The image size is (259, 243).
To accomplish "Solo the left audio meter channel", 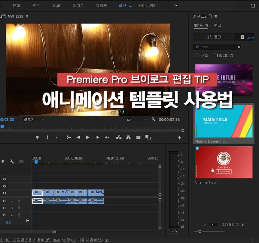I will (172, 231).
